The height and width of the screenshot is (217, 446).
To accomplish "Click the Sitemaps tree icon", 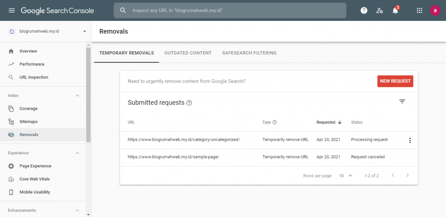I will coord(11,122).
